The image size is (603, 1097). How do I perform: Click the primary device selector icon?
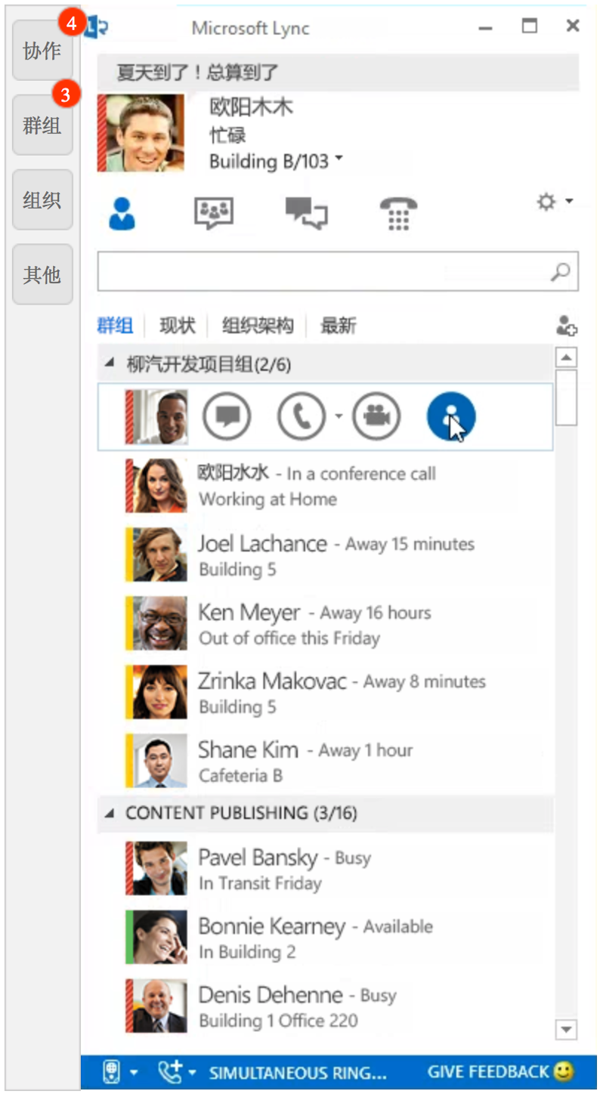click(x=110, y=1072)
